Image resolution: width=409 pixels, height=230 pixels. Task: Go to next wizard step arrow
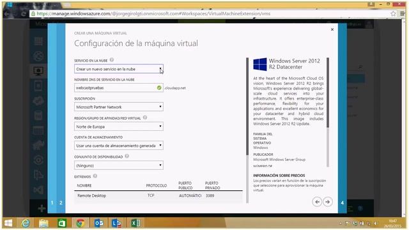coord(328,202)
